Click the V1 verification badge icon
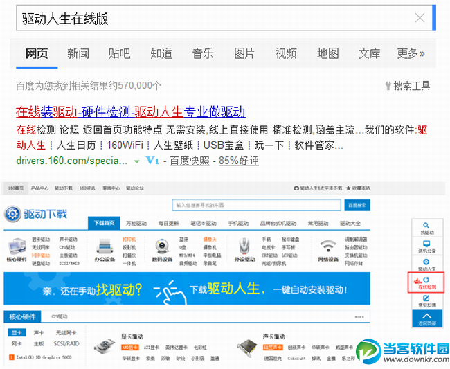 [x=152, y=161]
